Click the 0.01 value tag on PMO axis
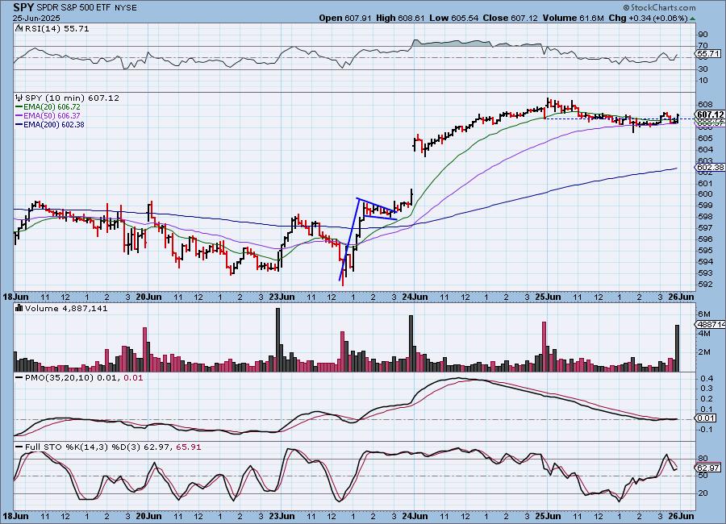The height and width of the screenshot is (524, 726). click(x=706, y=418)
